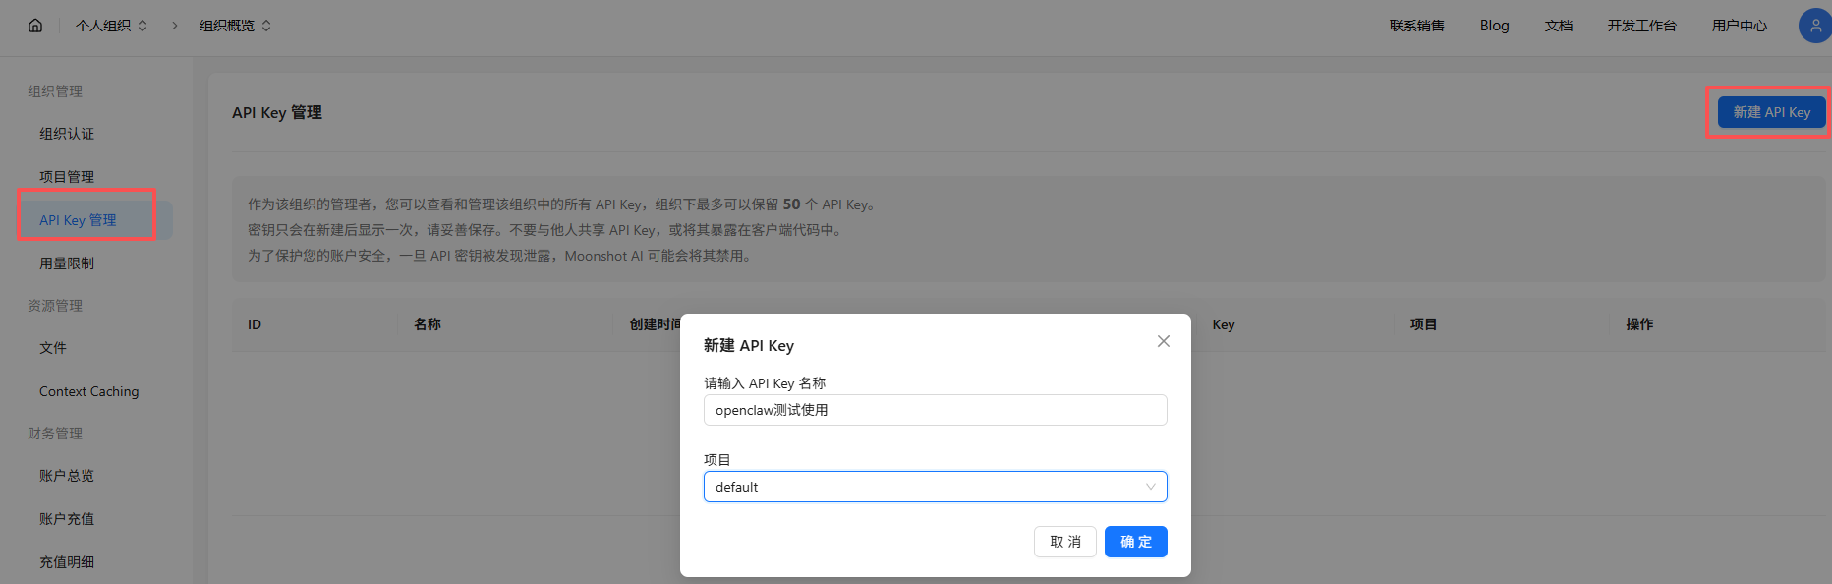Open the 项目 dropdown showing default
Screen dimensions: 1832x584
(x=936, y=487)
